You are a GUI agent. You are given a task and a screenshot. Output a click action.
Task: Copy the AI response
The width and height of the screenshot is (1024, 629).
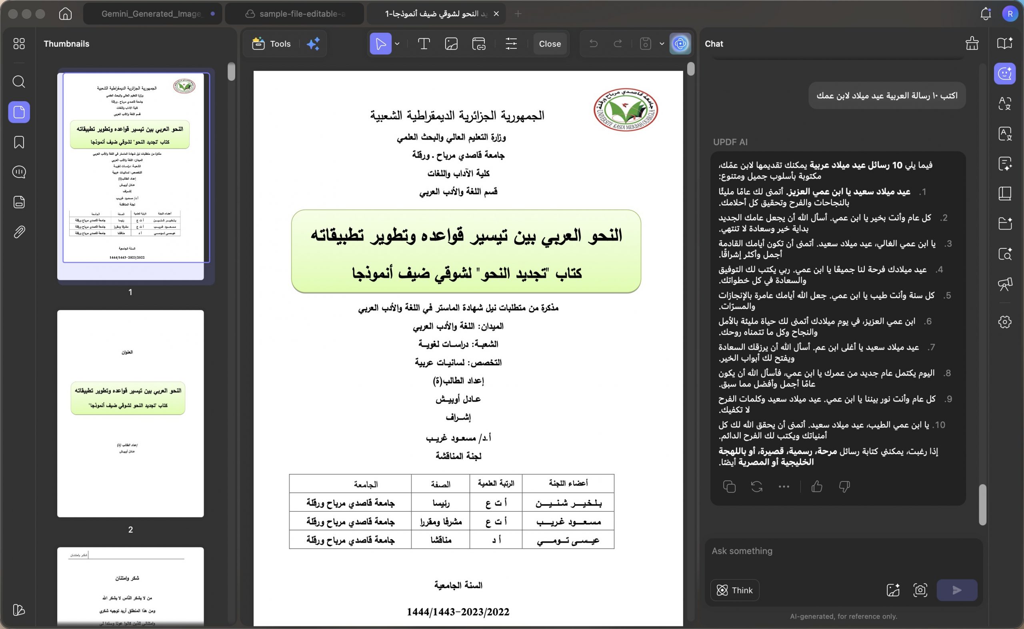729,486
